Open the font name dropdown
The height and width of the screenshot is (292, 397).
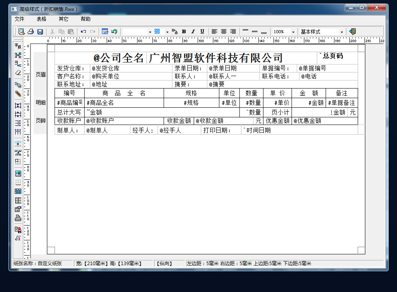pos(150,32)
